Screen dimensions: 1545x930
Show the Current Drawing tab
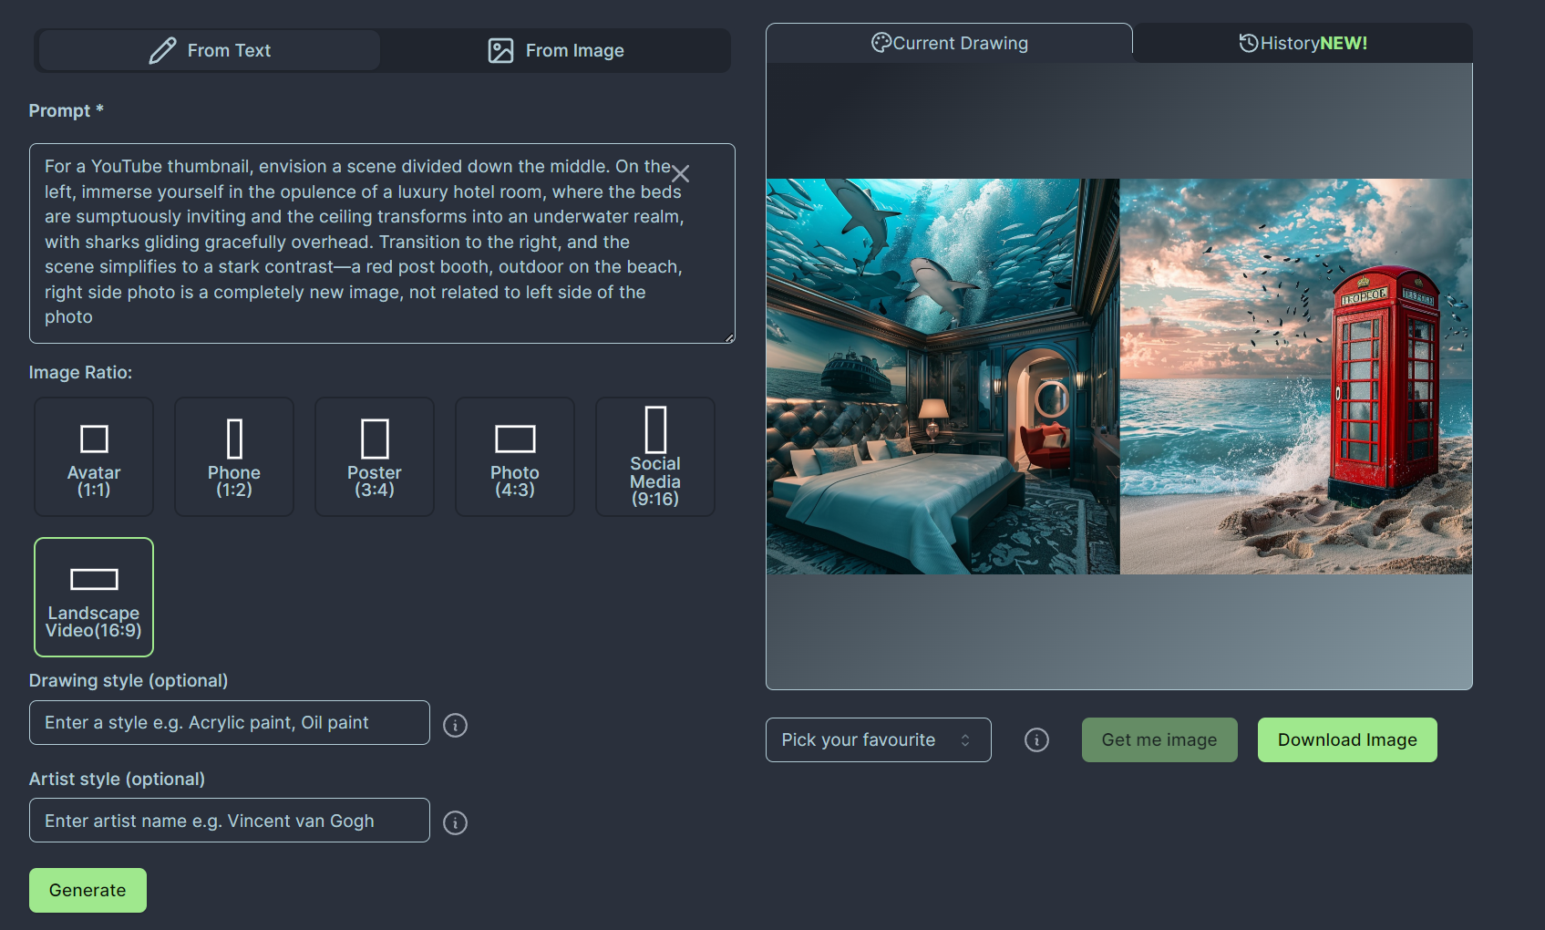point(949,43)
